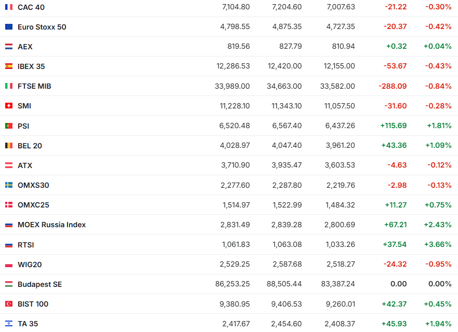The height and width of the screenshot is (332, 458).
Task: Select the OMXS30 index name
Action: pos(33,185)
